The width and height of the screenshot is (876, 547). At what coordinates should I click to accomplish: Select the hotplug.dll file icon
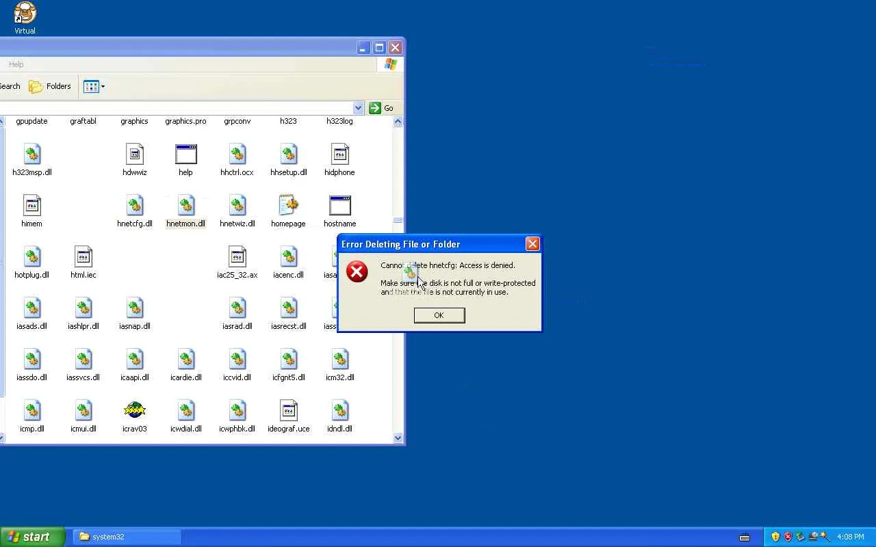pyautogui.click(x=32, y=256)
